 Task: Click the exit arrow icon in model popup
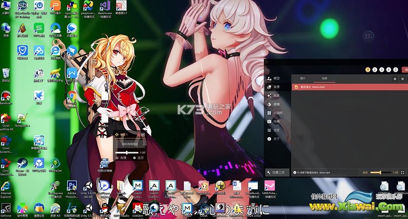[143, 135]
